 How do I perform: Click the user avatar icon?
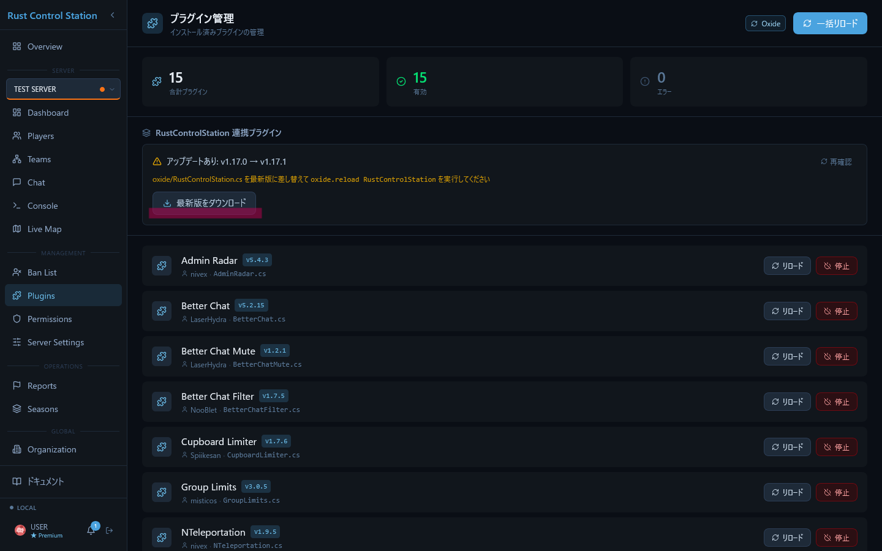click(20, 530)
